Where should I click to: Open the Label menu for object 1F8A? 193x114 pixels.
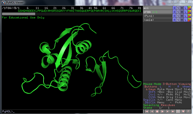[185, 12]
